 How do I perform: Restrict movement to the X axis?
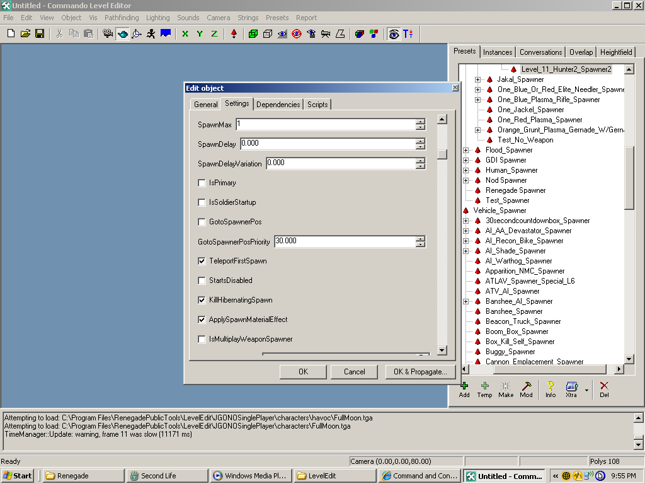click(x=185, y=33)
